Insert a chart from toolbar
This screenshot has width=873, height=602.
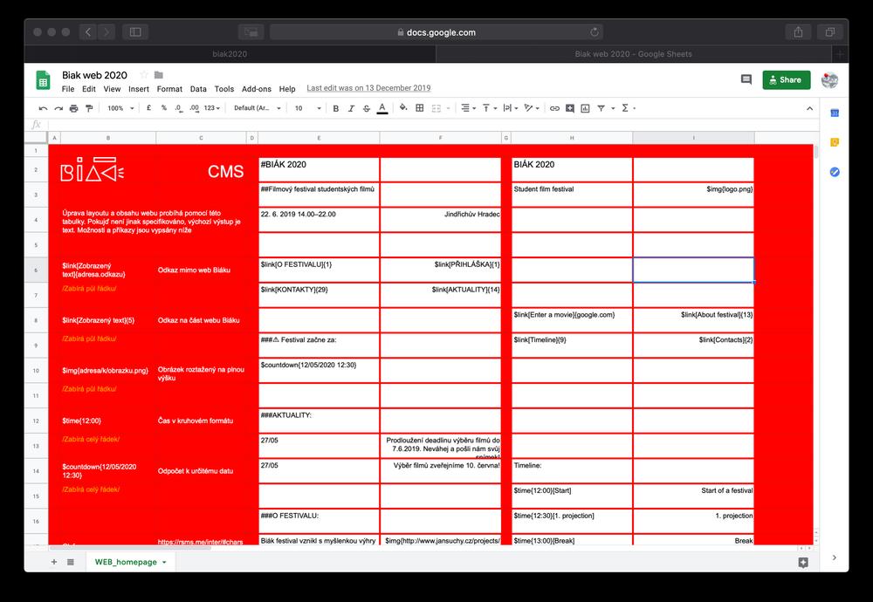pyautogui.click(x=585, y=108)
